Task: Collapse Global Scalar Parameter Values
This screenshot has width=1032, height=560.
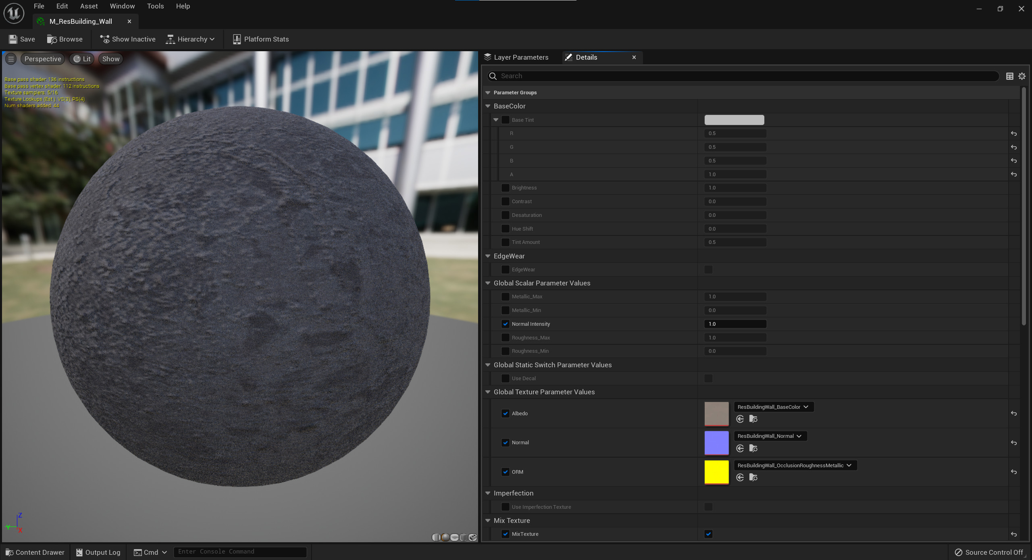Action: (x=488, y=283)
